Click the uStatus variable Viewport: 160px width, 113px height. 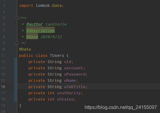point(65,99)
